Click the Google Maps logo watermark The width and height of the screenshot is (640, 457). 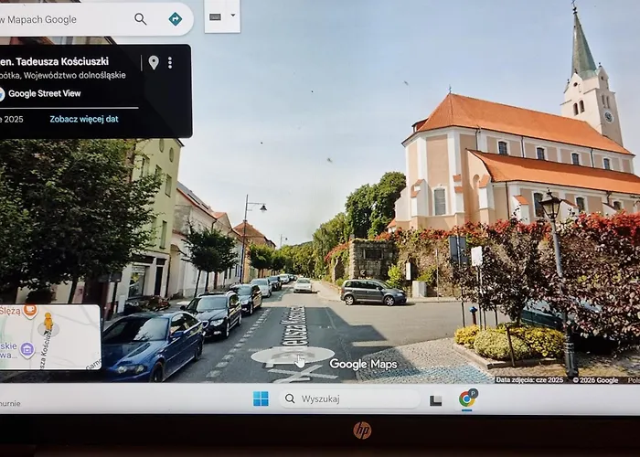(x=363, y=364)
